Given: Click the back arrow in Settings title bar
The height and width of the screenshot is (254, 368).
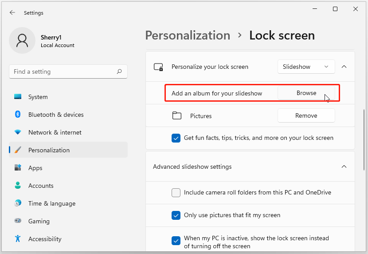Looking at the screenshot, I should 12,13.
